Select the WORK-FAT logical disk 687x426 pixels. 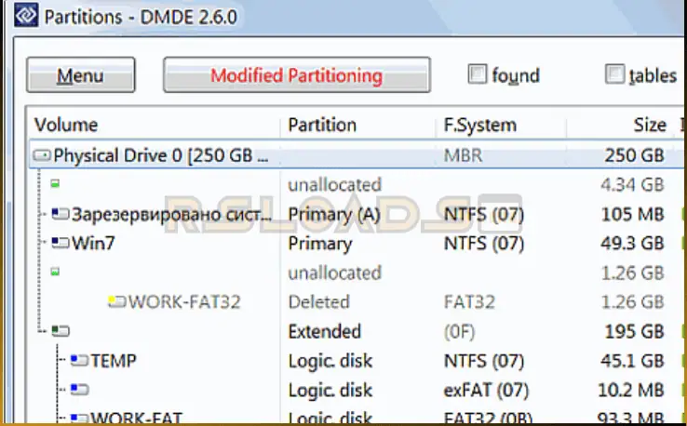tap(136, 419)
